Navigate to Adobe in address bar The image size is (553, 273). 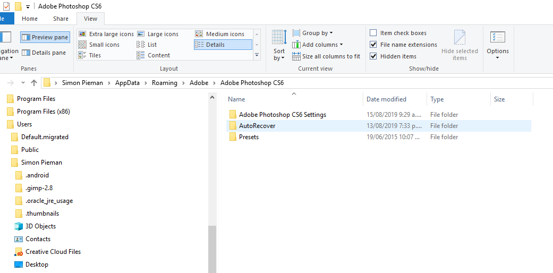pos(199,83)
